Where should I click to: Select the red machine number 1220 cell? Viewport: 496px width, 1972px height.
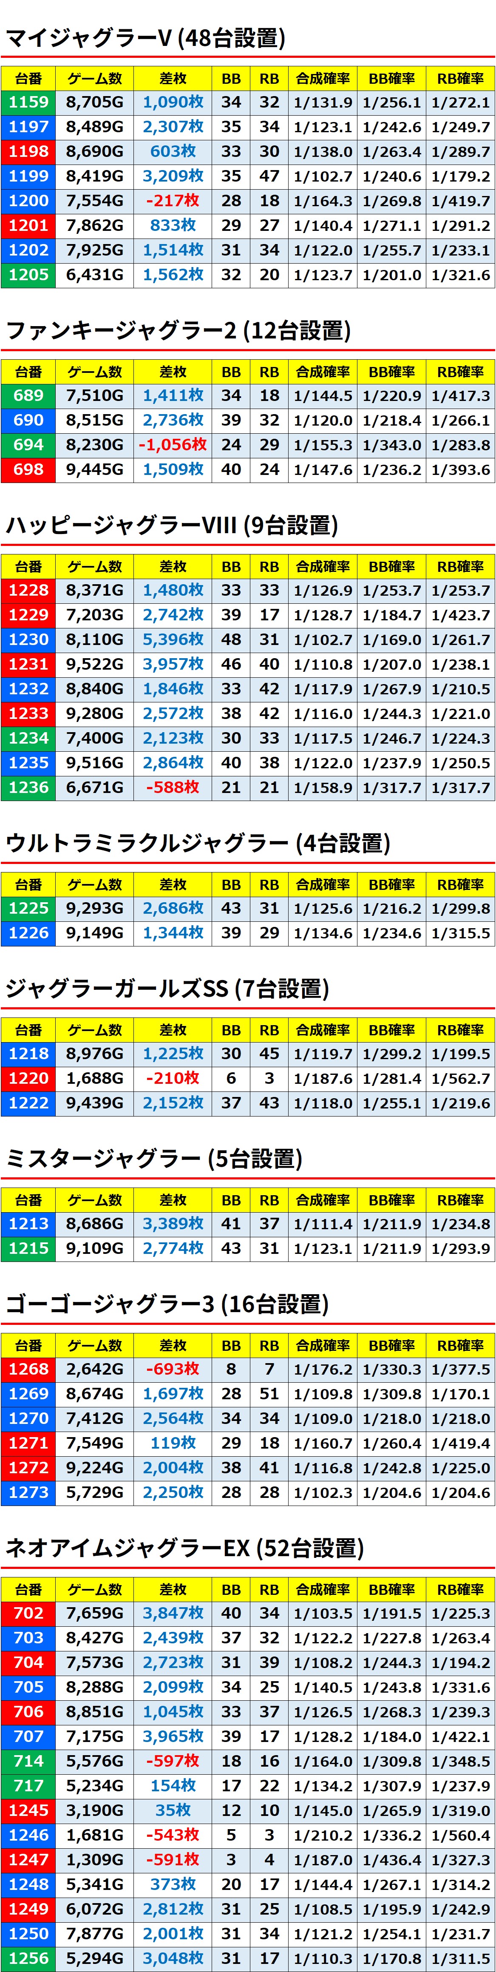pos(28,1078)
